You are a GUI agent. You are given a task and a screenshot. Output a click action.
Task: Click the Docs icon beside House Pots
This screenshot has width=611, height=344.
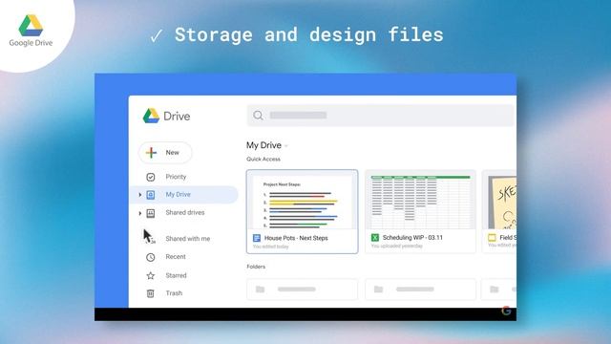coord(257,238)
